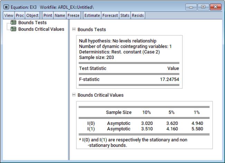225x163 pixels.
Task: Click the Bounds Tests table icon
Action: (x=14, y=23)
